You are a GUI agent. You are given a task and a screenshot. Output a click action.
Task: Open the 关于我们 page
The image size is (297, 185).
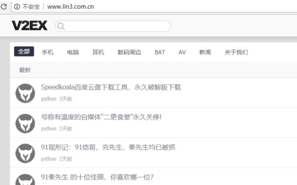pyautogui.click(x=236, y=52)
